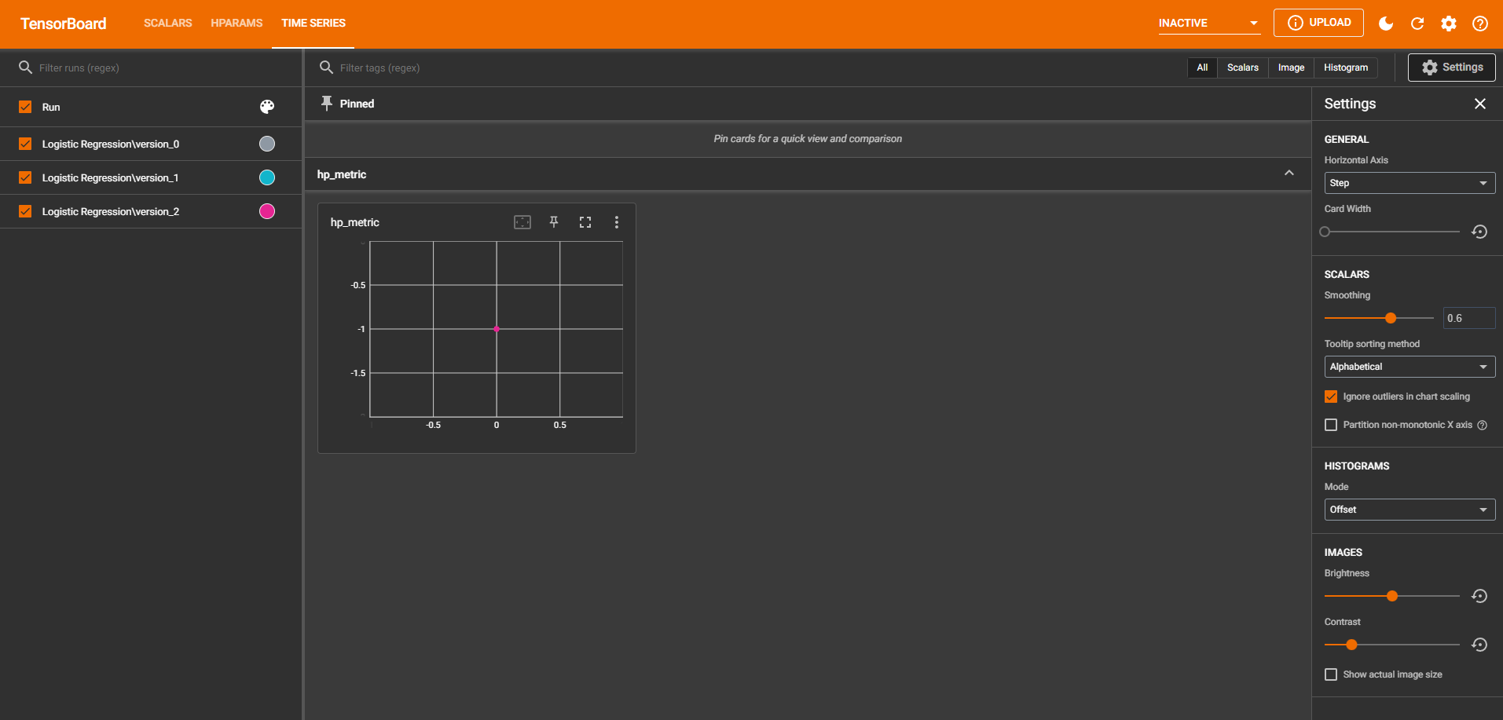Collapse the hp_metric group
The image size is (1503, 720).
pyautogui.click(x=1289, y=174)
